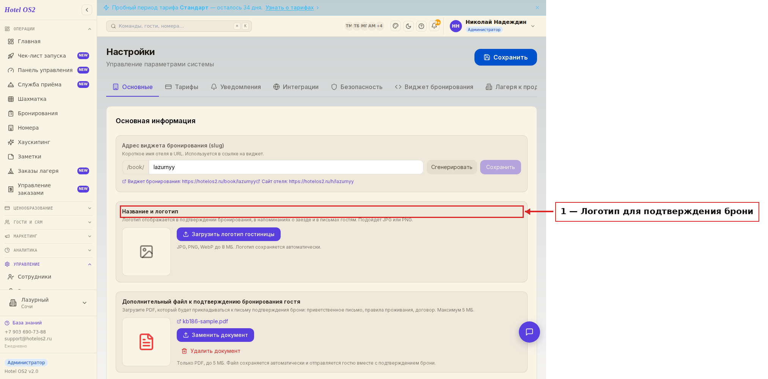Switch to the Безопасность tab
This screenshot has width=768, height=379.
tap(357, 87)
